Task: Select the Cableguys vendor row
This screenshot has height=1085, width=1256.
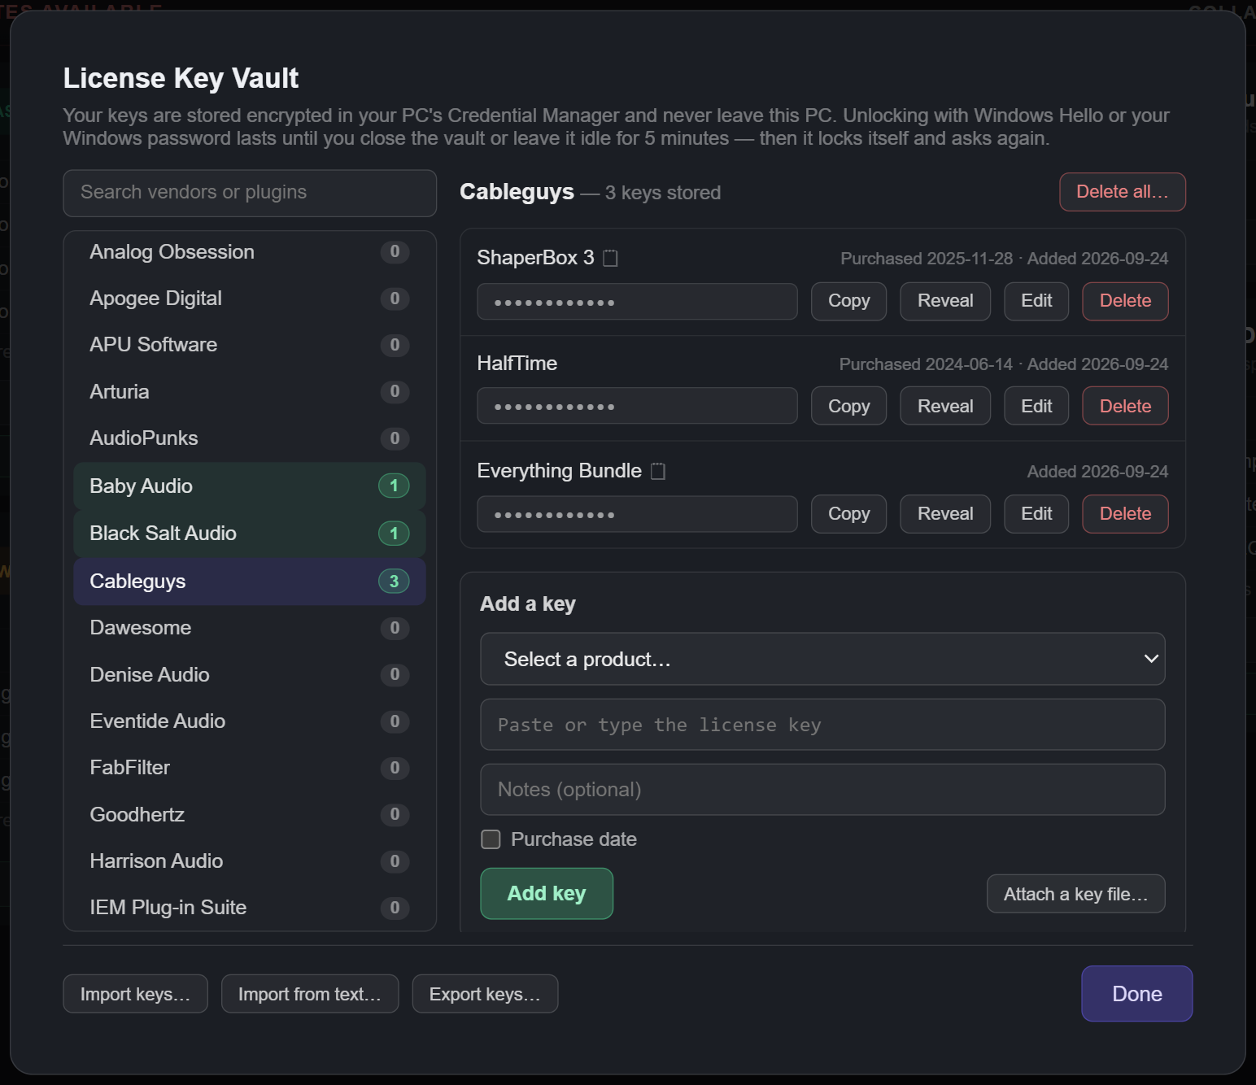Action: coord(250,582)
